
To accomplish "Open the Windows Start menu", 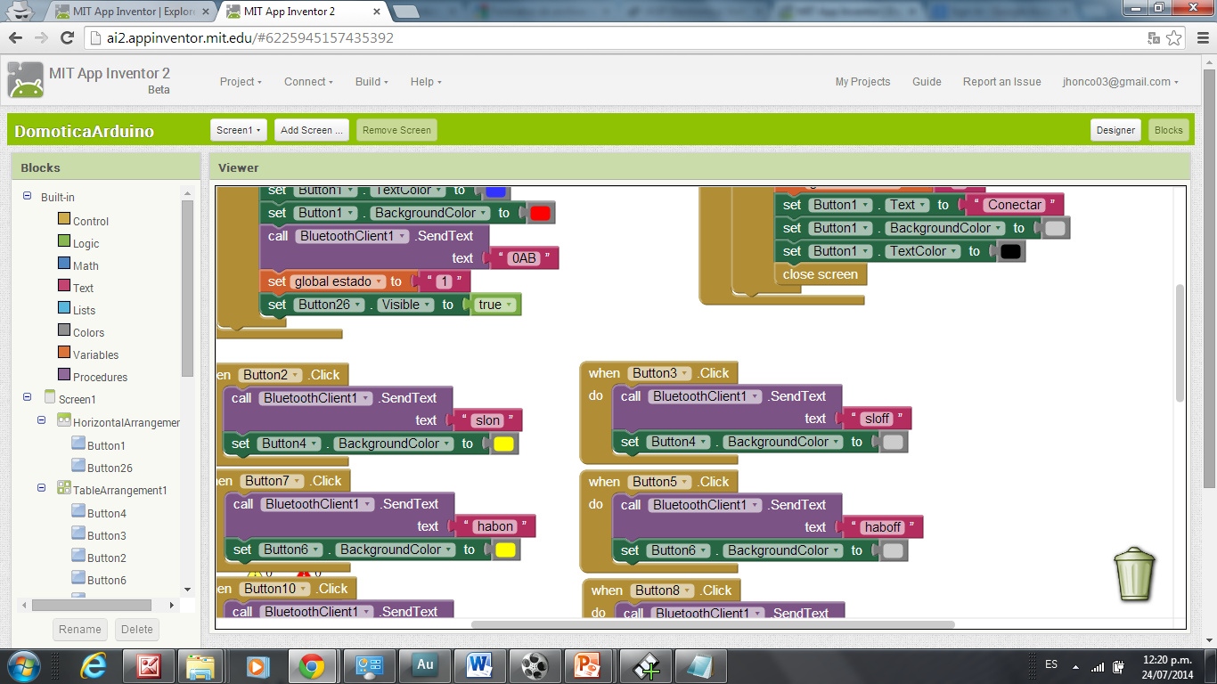I will click(x=24, y=665).
